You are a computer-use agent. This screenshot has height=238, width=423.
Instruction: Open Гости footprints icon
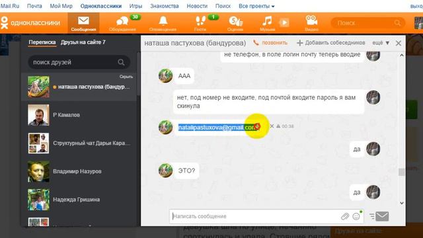click(x=200, y=23)
